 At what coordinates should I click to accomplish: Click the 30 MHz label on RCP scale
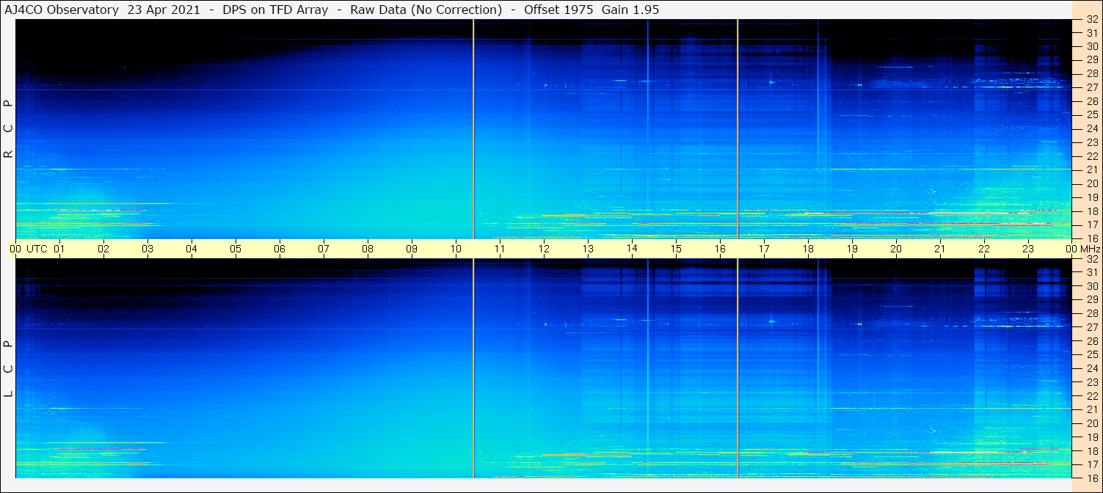[1091, 45]
